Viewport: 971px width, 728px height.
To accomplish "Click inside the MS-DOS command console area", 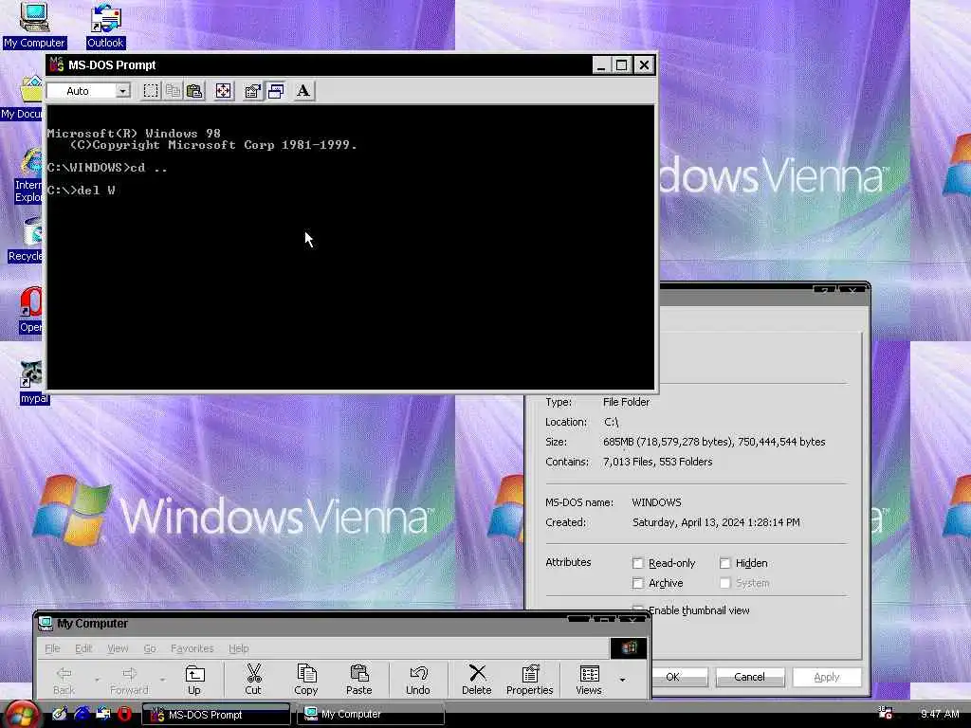I will pyautogui.click(x=351, y=247).
